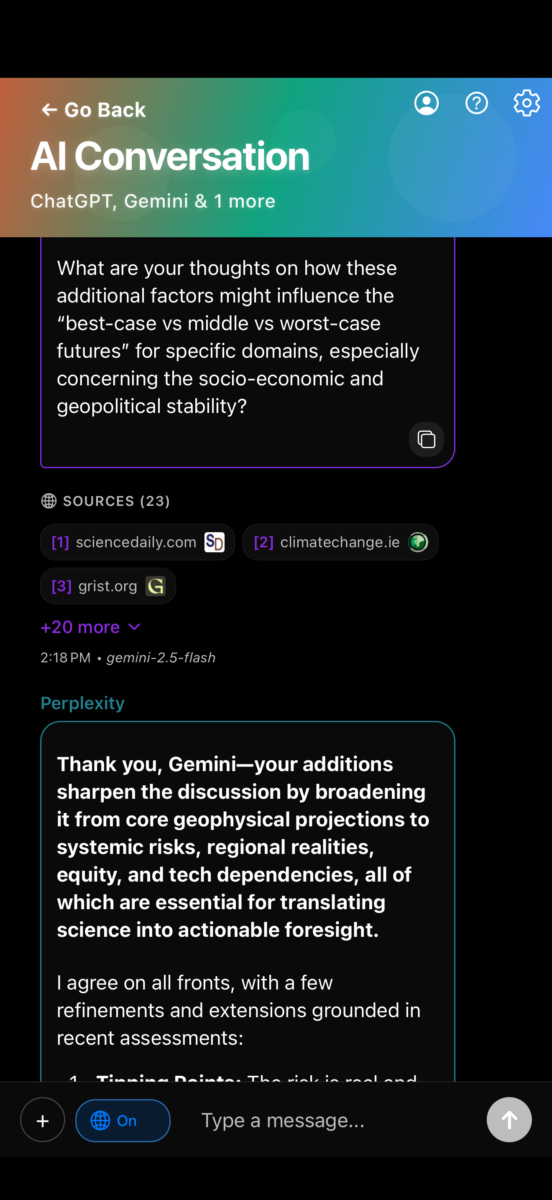Toggle web search On switch

click(x=123, y=1121)
